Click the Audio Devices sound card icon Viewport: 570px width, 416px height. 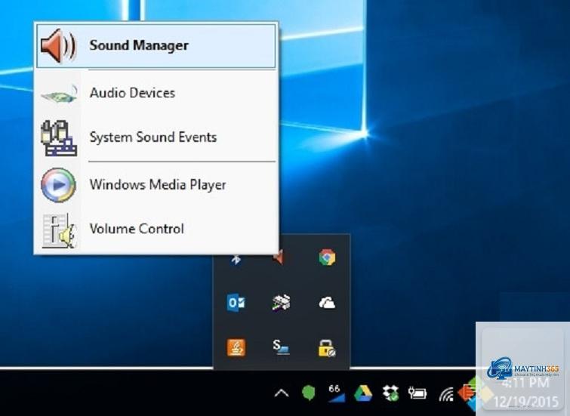coord(60,94)
